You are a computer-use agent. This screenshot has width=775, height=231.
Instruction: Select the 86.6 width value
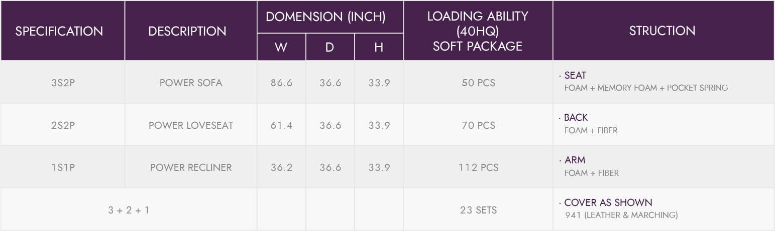281,83
